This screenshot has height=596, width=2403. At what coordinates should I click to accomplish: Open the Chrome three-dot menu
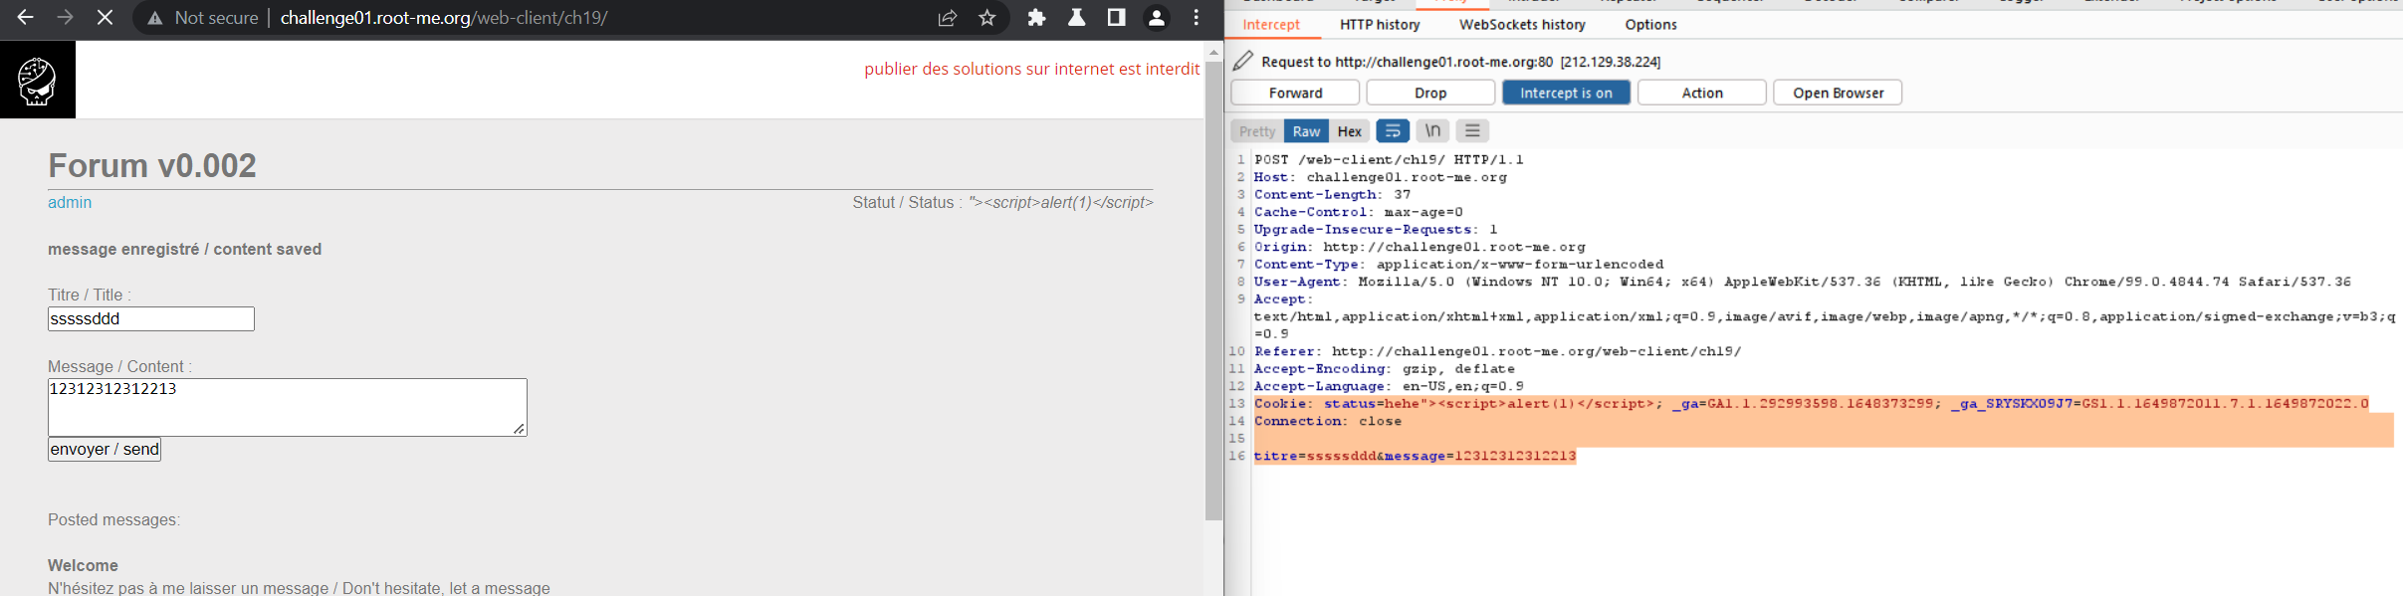click(1197, 18)
